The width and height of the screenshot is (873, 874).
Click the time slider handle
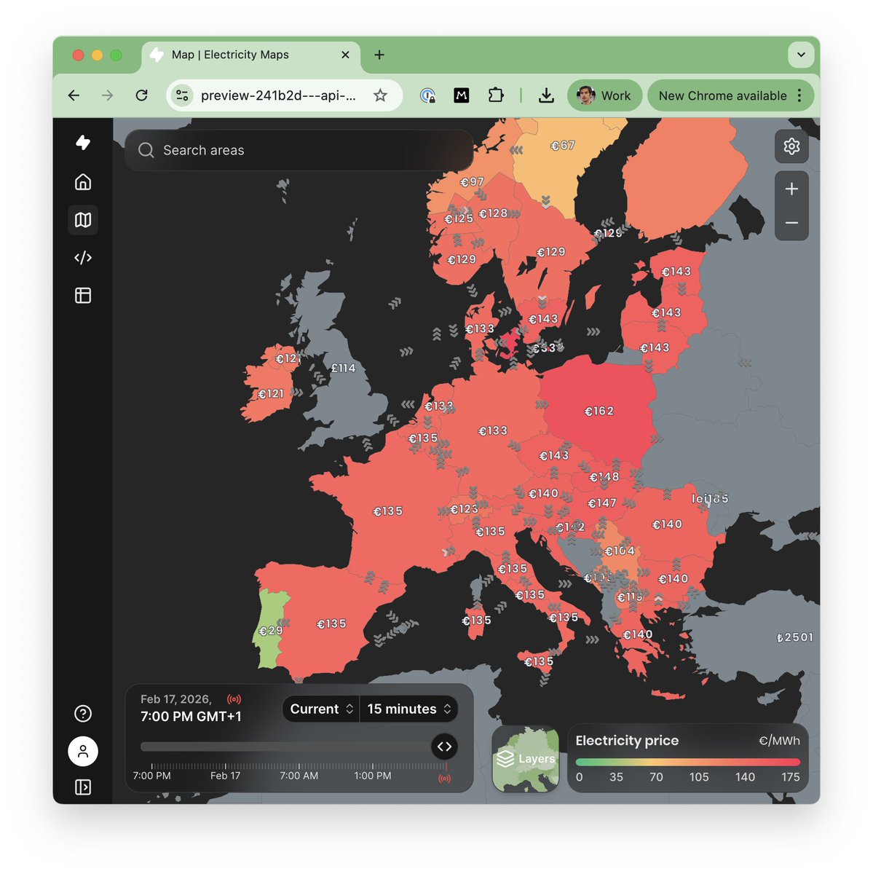(444, 747)
